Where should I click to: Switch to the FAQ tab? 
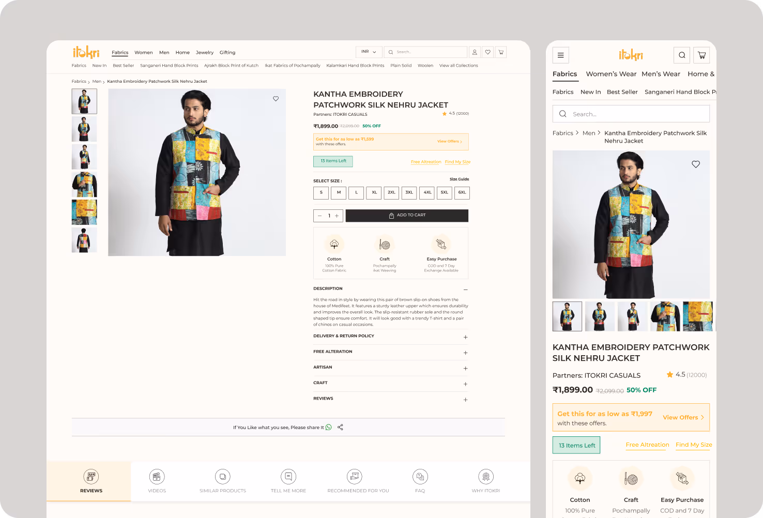420,481
